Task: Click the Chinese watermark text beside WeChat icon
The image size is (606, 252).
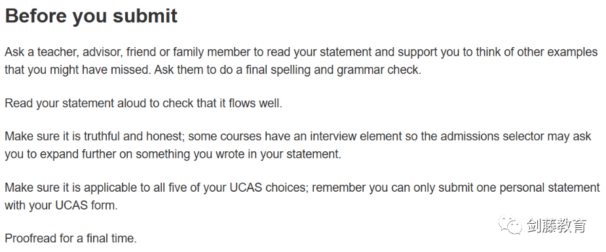Action: click(x=556, y=225)
